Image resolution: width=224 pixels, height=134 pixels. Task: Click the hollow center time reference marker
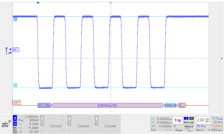pyautogui.click(x=111, y=3)
